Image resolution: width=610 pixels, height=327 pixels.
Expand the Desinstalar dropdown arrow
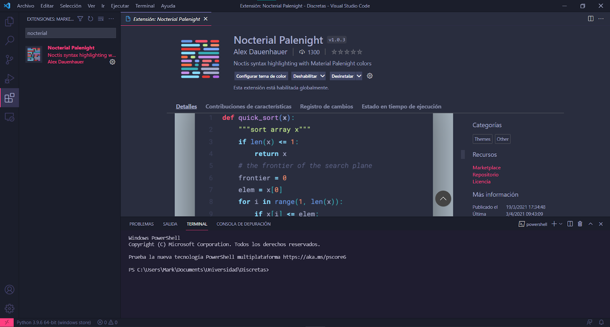click(x=359, y=76)
